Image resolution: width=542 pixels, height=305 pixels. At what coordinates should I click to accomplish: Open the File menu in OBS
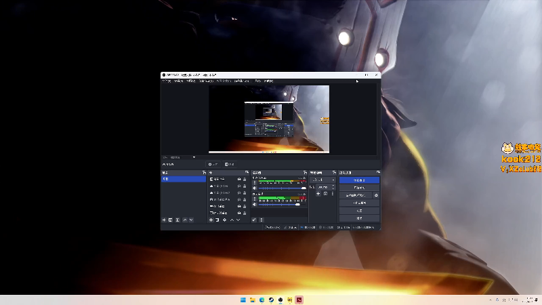166,81
